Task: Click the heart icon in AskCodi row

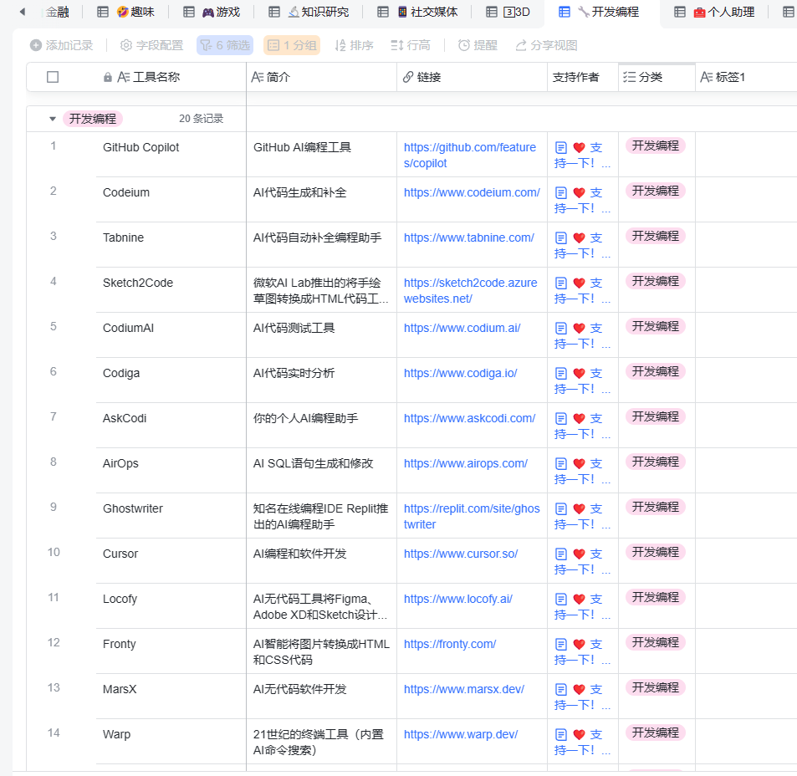Action: (x=579, y=419)
